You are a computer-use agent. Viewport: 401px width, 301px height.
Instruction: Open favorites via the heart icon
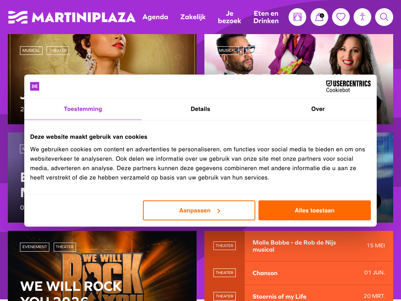point(341,17)
